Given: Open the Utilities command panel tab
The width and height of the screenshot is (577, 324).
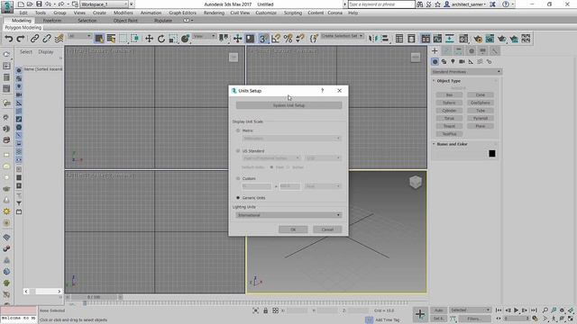Looking at the screenshot, I should click(x=495, y=50).
